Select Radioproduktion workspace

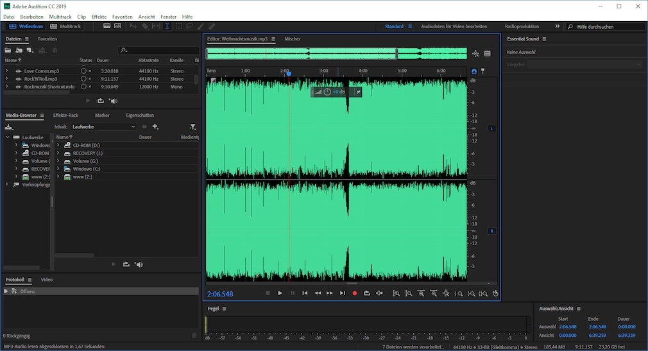[x=522, y=26]
